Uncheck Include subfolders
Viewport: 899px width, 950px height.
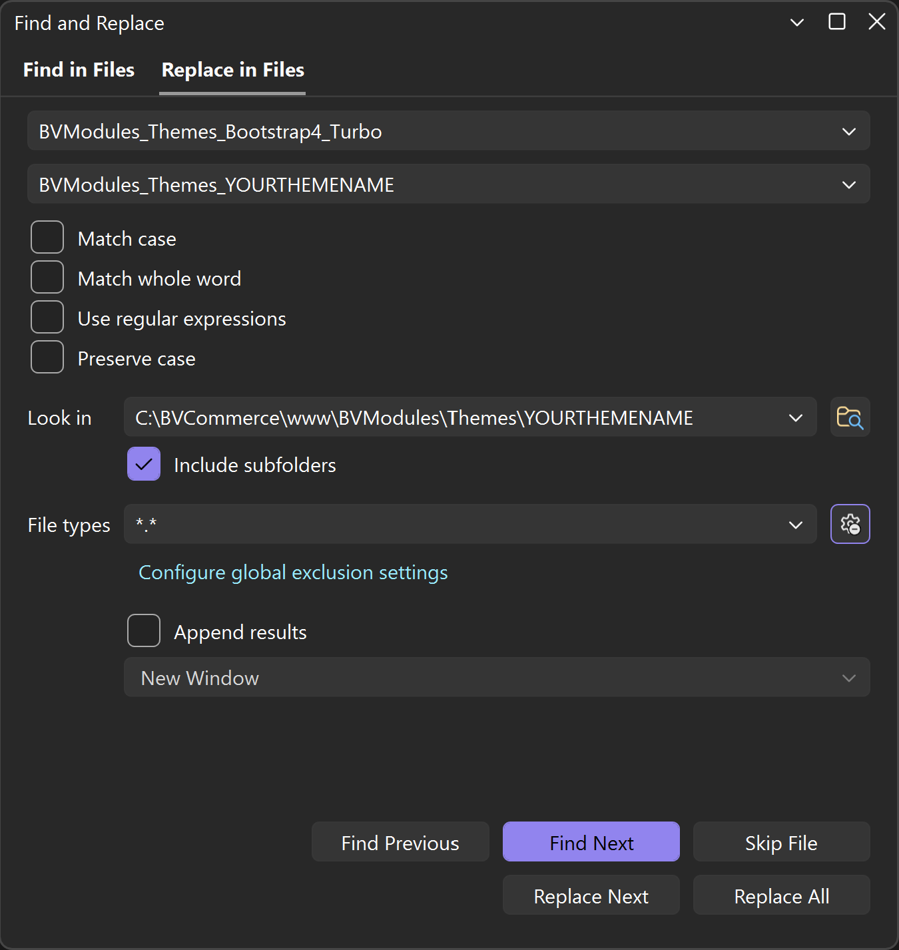pos(144,464)
